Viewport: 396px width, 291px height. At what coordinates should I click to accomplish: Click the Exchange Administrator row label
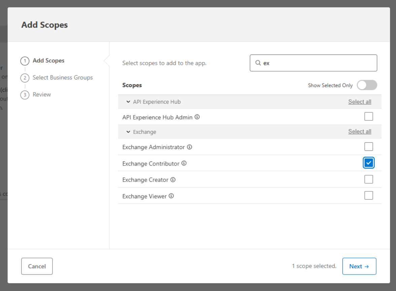[154, 147]
